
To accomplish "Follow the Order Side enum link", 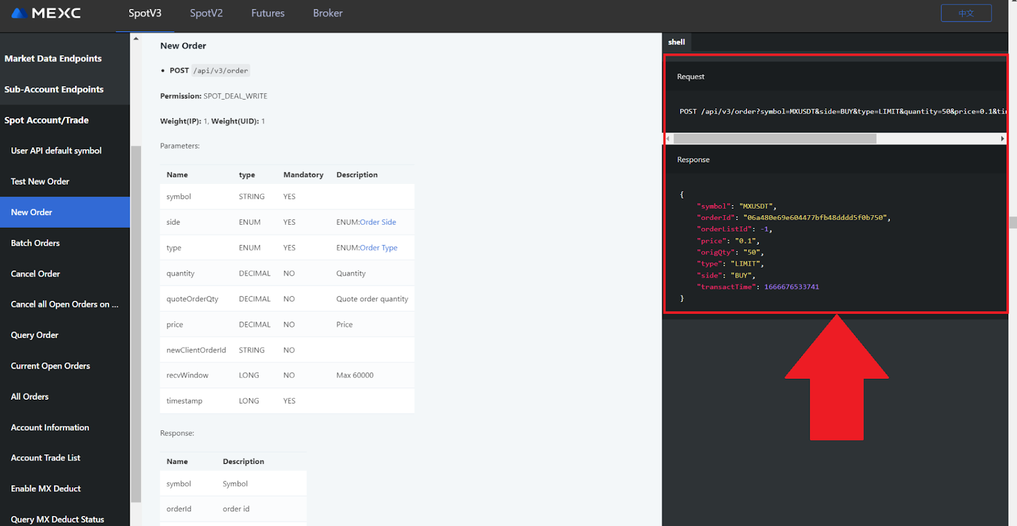I will coord(378,222).
